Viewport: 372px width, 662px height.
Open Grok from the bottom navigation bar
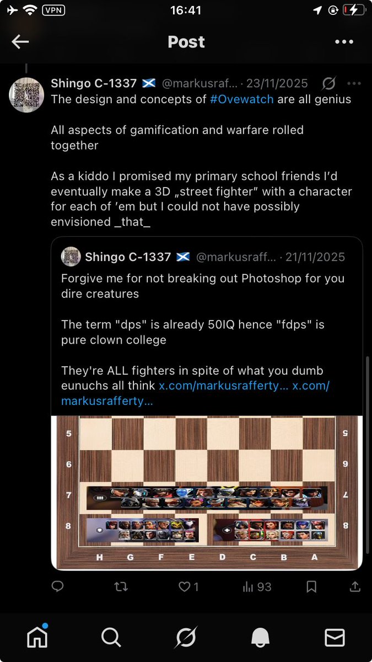tap(186, 637)
